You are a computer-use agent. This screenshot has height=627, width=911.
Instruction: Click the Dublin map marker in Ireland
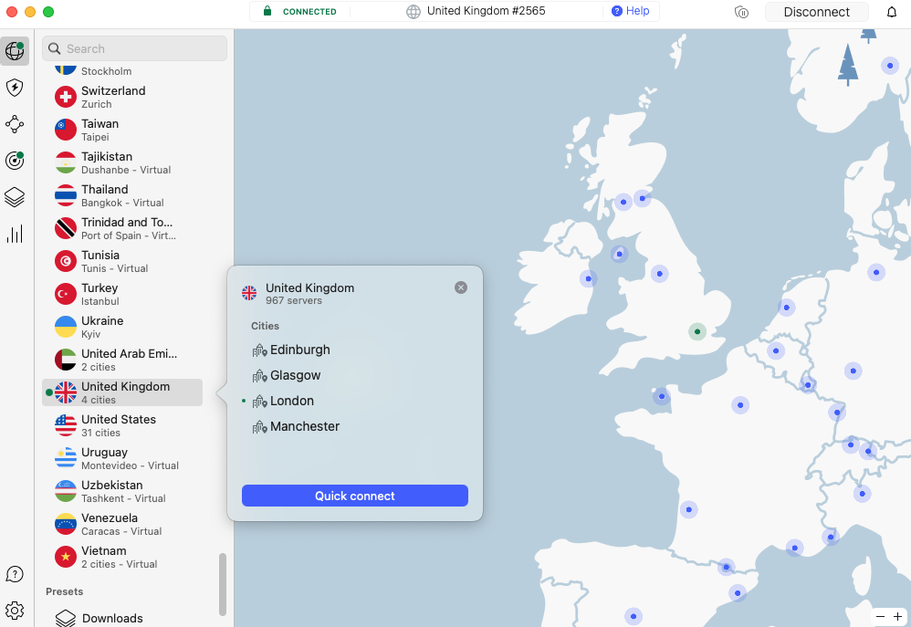point(589,278)
